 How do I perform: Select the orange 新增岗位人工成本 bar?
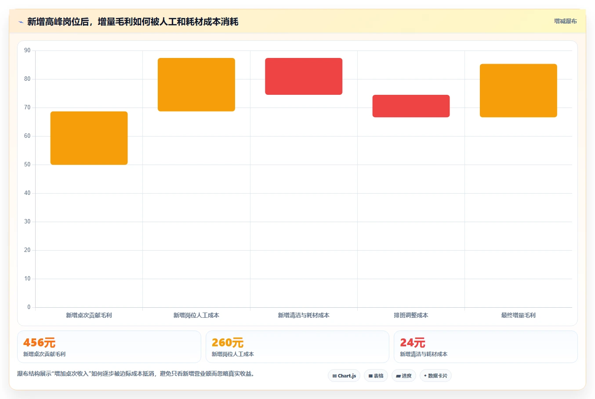(x=196, y=85)
